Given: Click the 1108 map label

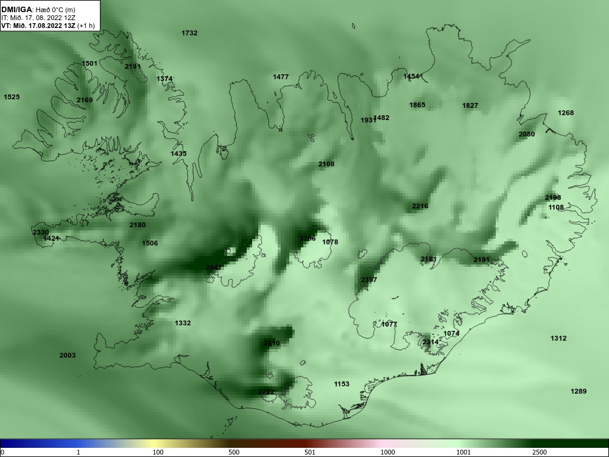Looking at the screenshot, I should coord(556,207).
